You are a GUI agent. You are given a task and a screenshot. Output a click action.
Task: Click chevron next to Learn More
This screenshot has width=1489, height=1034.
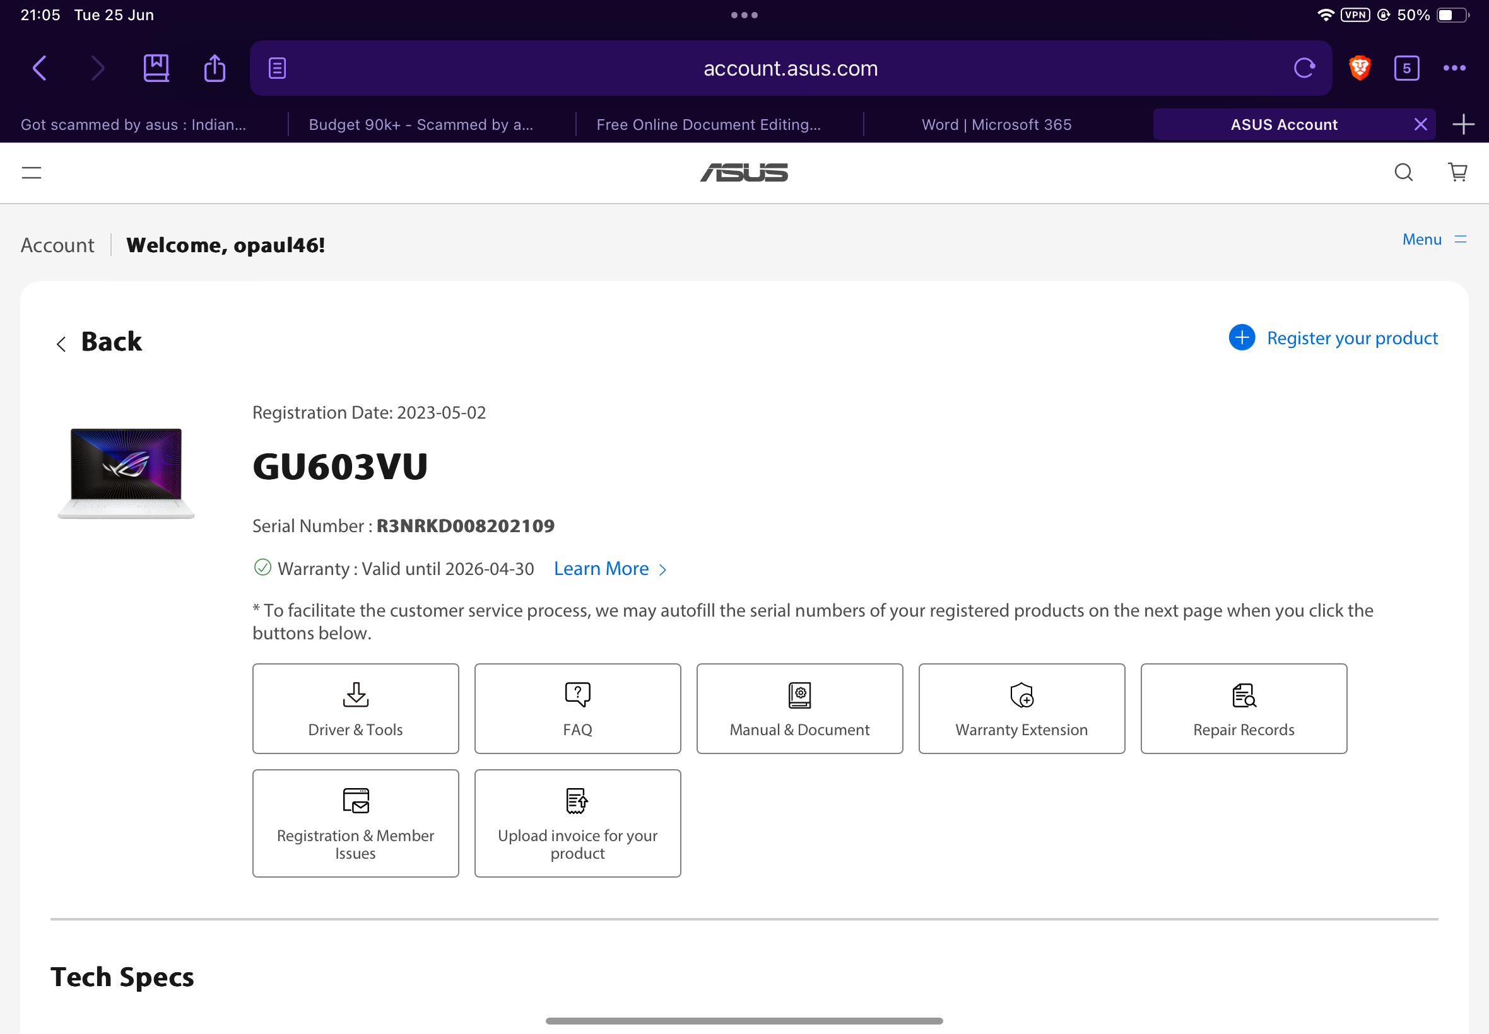pyautogui.click(x=662, y=569)
